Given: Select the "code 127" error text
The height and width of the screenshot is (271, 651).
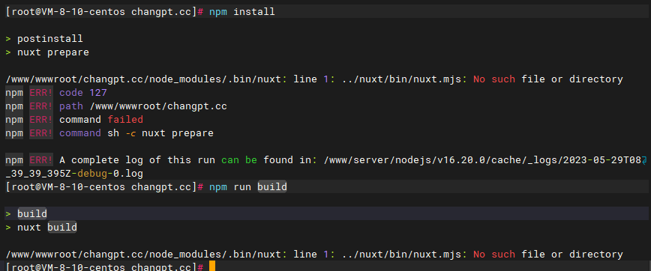Looking at the screenshot, I should pos(83,93).
